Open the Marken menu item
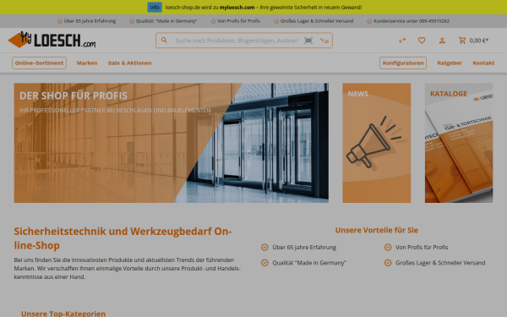The width and height of the screenshot is (507, 317). 87,63
